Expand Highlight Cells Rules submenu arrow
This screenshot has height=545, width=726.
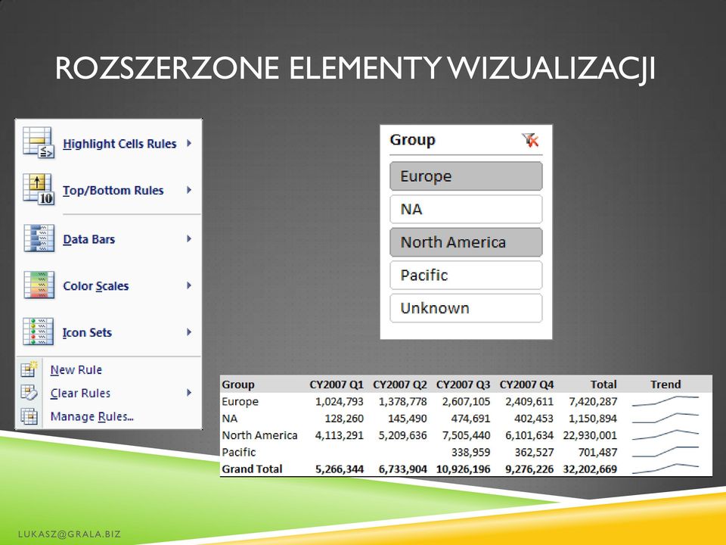point(189,143)
